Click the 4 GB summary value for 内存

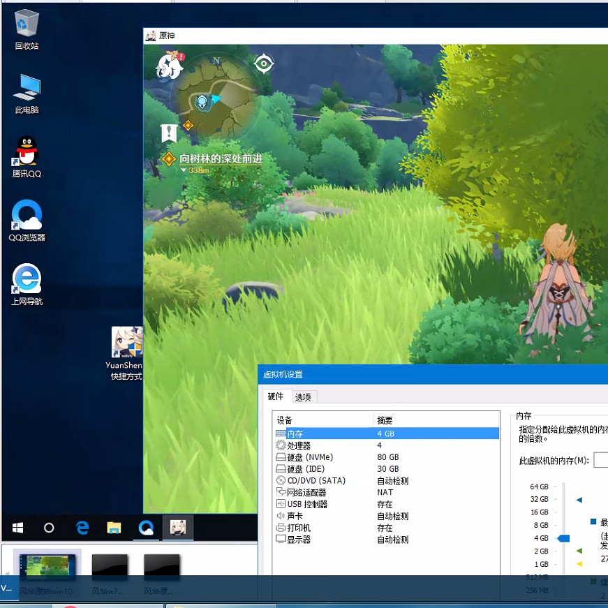coord(386,433)
